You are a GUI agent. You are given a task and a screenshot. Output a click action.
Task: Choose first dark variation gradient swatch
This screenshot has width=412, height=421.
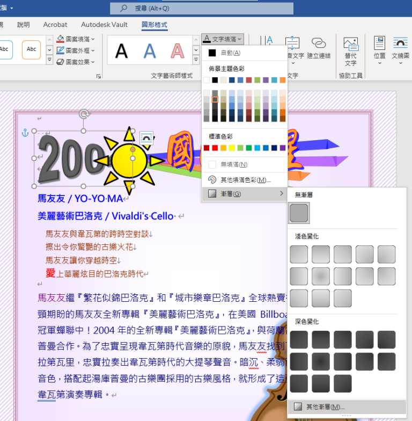299,339
